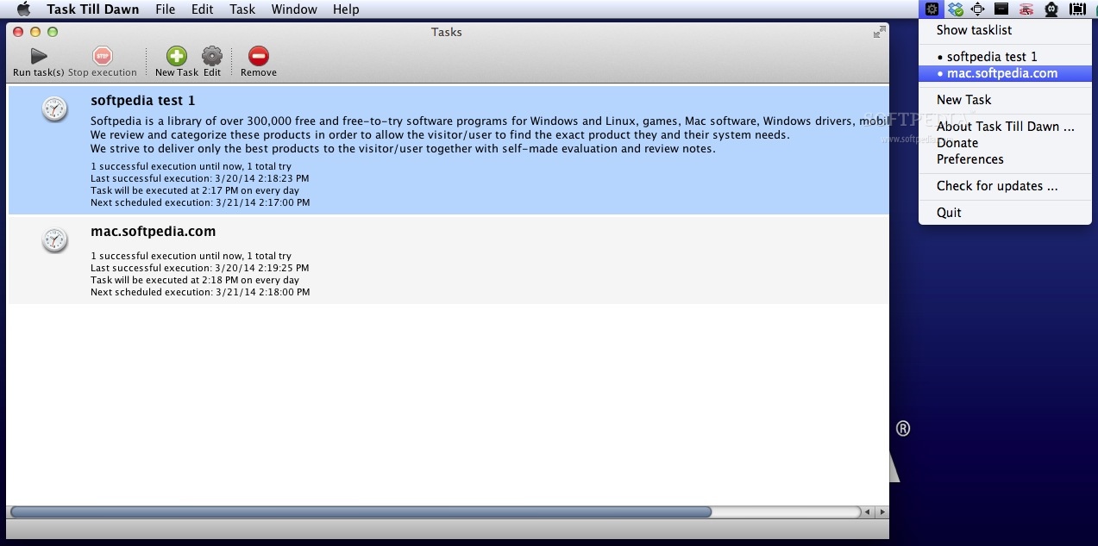Click the scroll left arrow at bottom
The image size is (1098, 546).
(x=869, y=512)
